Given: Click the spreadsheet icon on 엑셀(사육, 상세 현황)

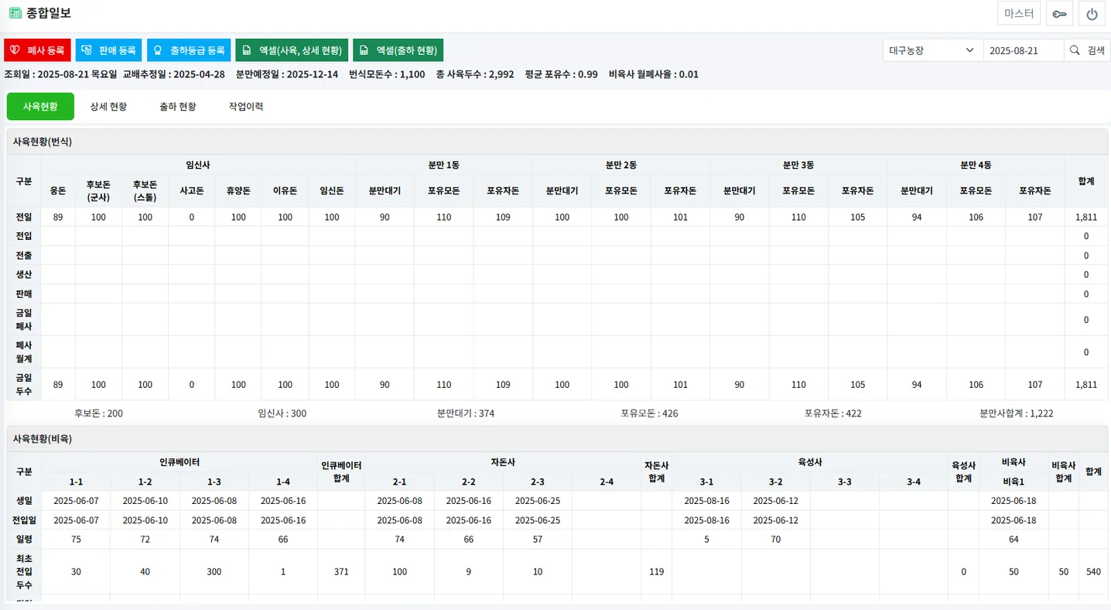Looking at the screenshot, I should tap(248, 50).
